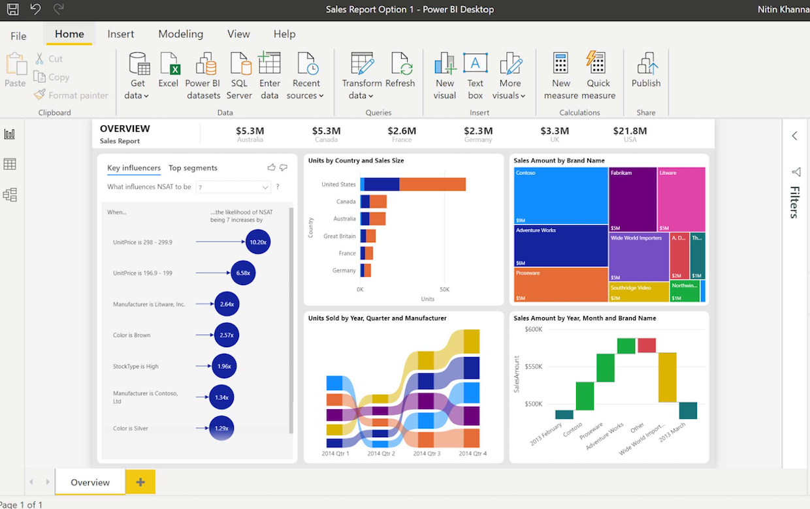Expand the More visuals dropdown
The width and height of the screenshot is (810, 509).
(x=510, y=76)
